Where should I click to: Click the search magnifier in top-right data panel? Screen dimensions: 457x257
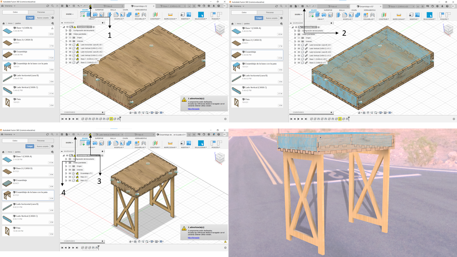point(281,6)
